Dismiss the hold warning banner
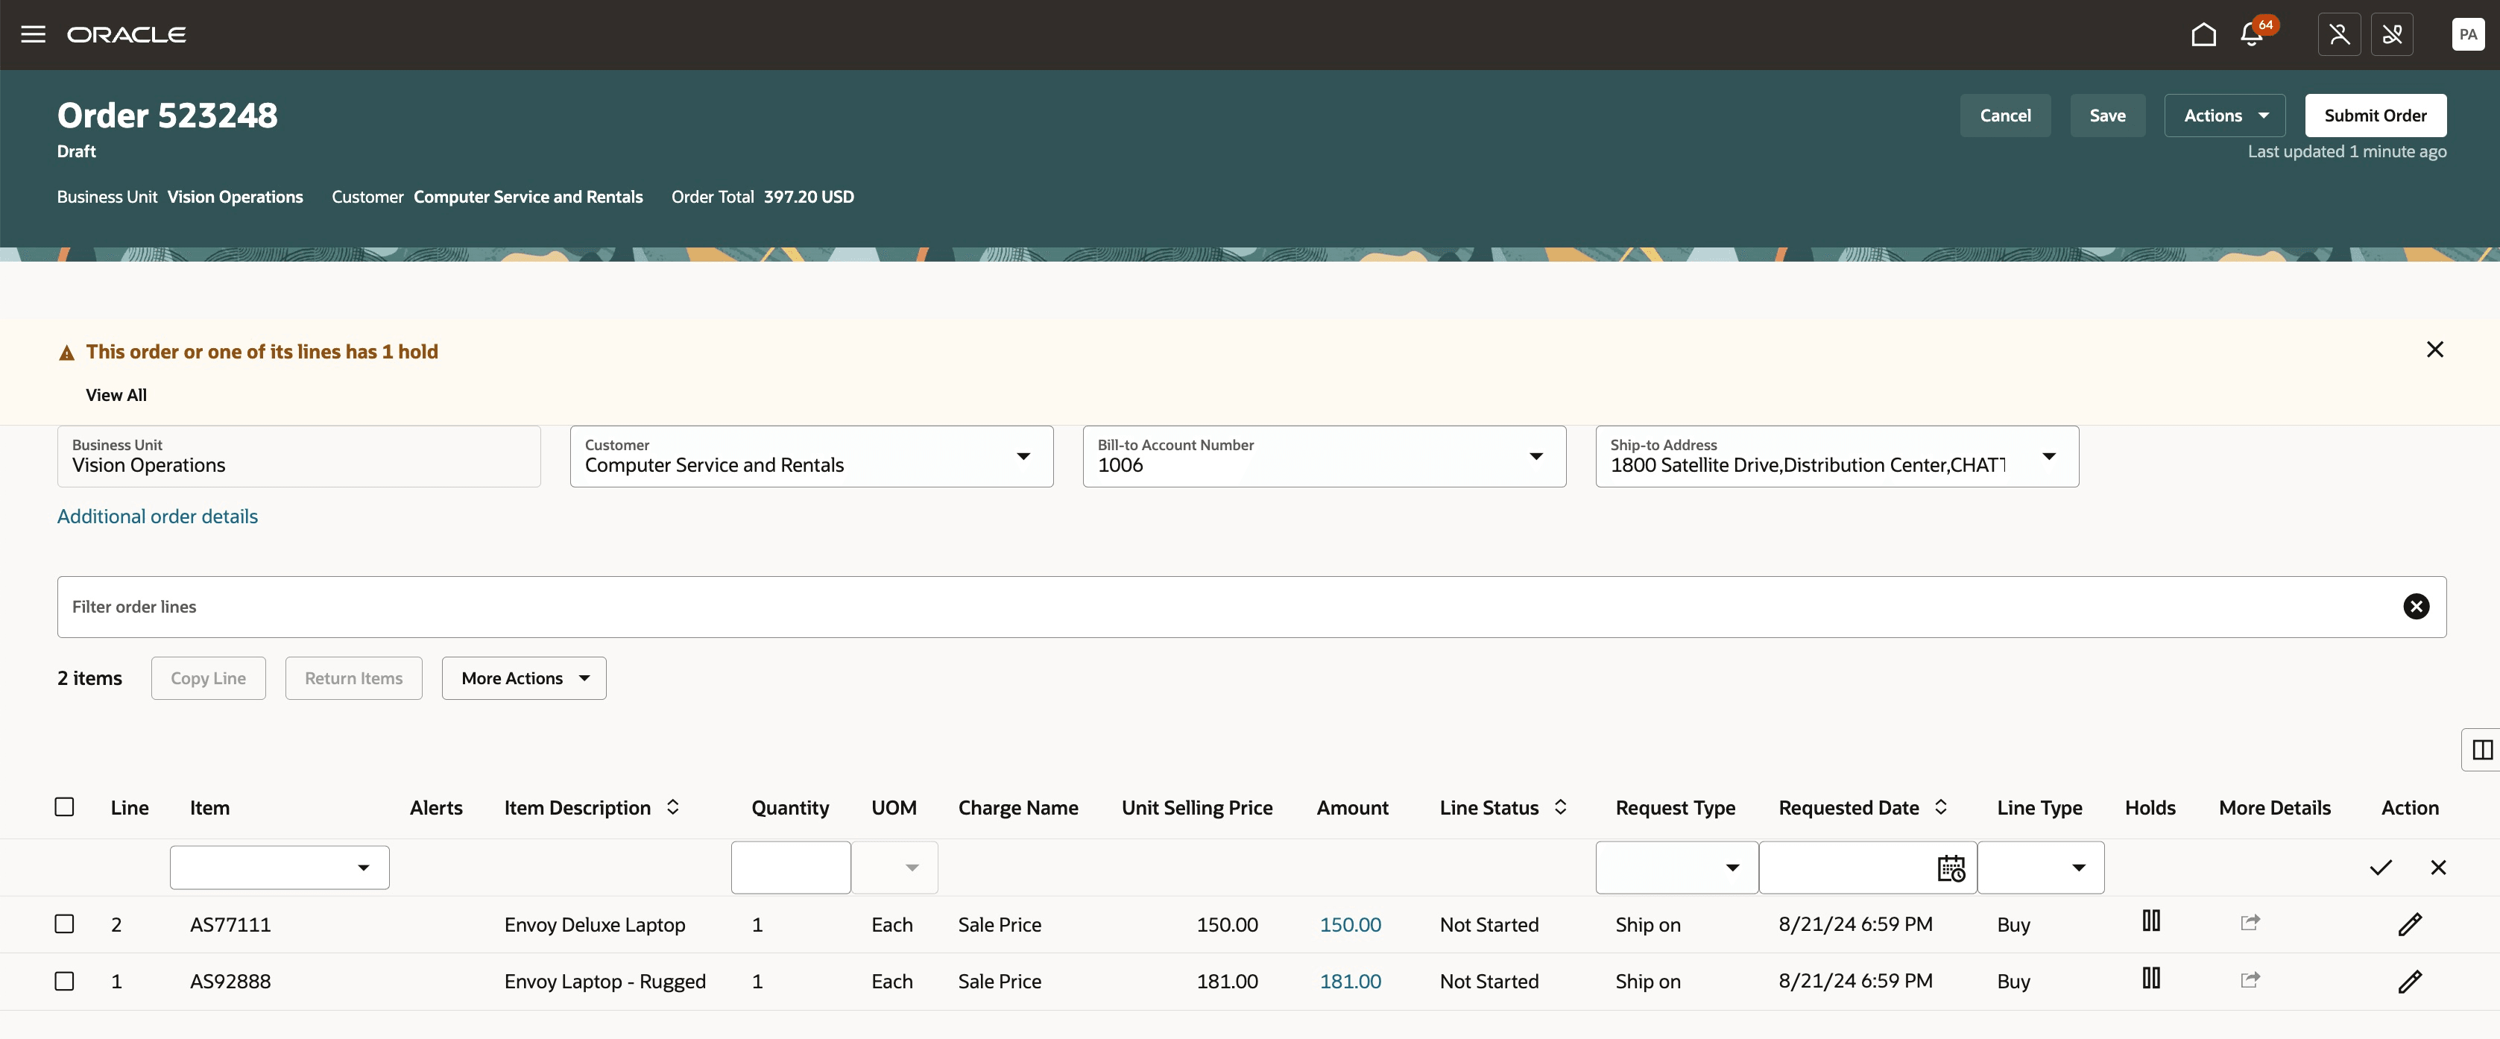2500x1039 pixels. pyautogui.click(x=2434, y=350)
